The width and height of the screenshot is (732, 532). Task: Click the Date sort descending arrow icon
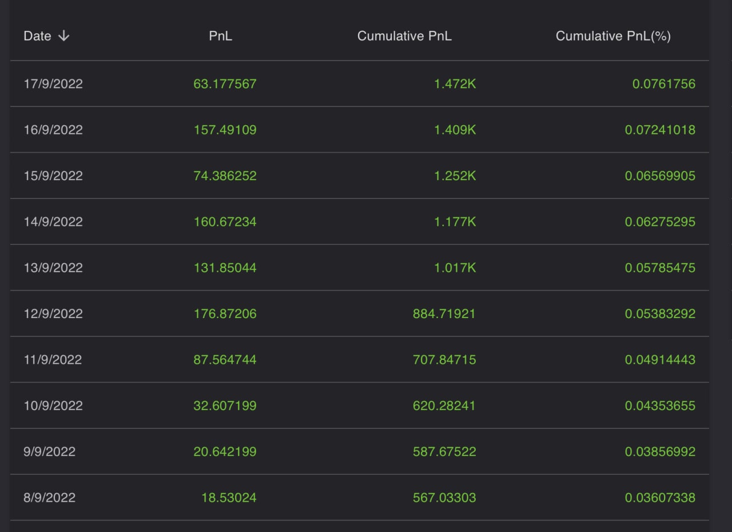pyautogui.click(x=64, y=36)
